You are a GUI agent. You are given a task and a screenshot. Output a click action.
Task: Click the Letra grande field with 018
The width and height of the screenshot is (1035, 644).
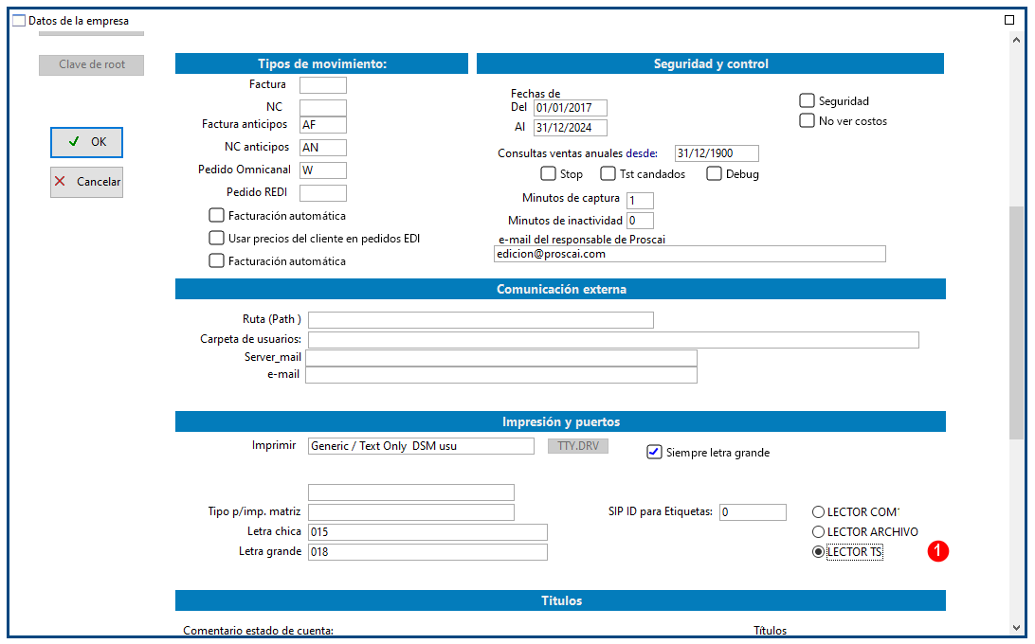pos(427,551)
